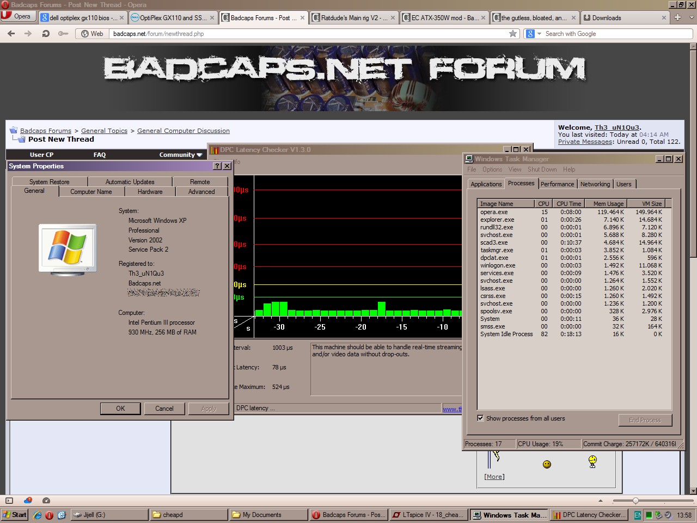Bookmark page with the star icon
This screenshot has height=523, width=697.
pyautogui.click(x=513, y=34)
